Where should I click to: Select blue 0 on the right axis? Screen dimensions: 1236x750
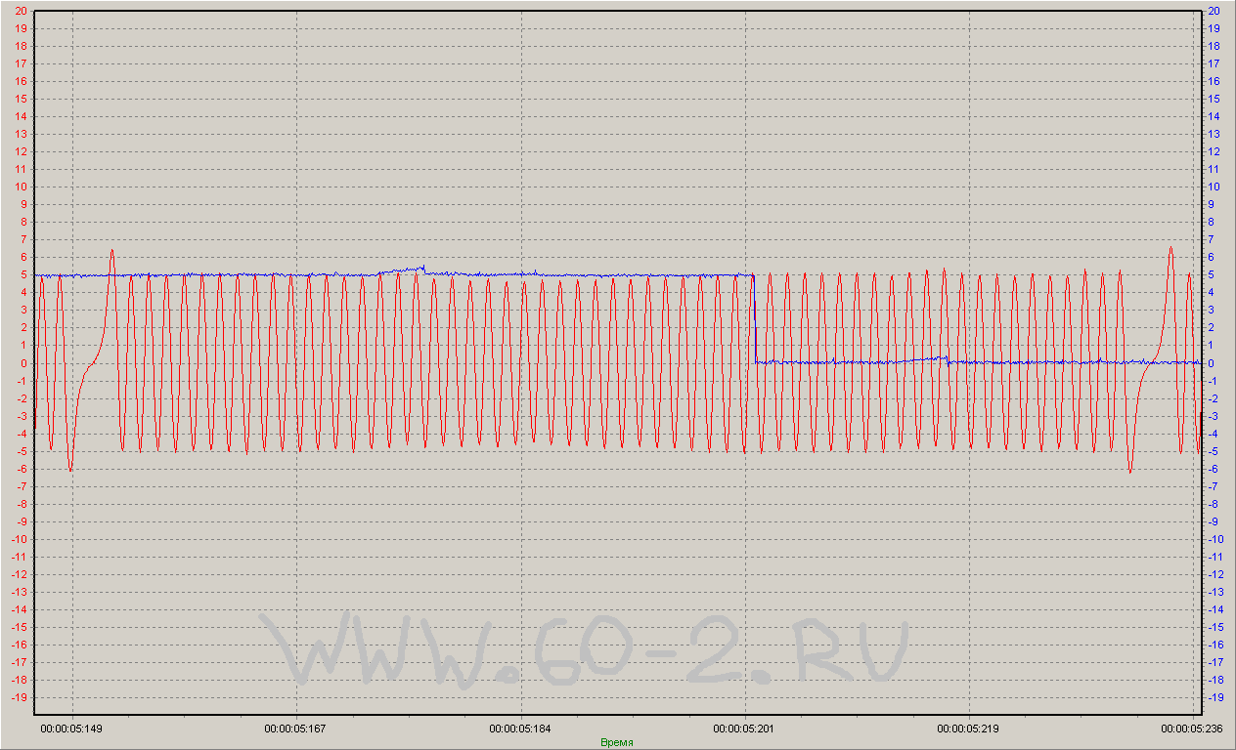click(1213, 363)
